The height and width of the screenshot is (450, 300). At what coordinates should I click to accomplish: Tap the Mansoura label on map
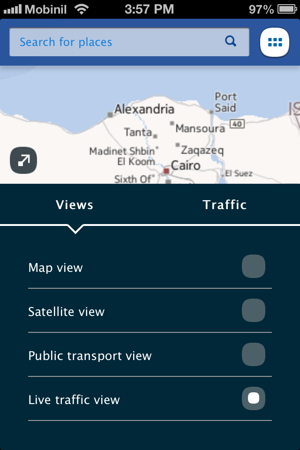(200, 128)
